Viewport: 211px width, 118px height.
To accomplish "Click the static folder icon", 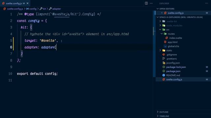I will coord(164,50).
